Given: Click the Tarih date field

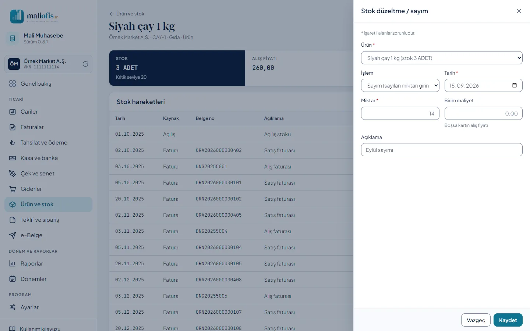Looking at the screenshot, I should tap(484, 85).
